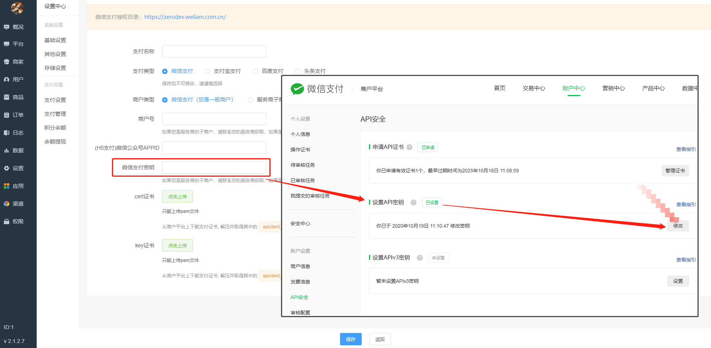Open 待审核任务 in merchant sidebar
This screenshot has height=348, width=711.
[x=303, y=165]
